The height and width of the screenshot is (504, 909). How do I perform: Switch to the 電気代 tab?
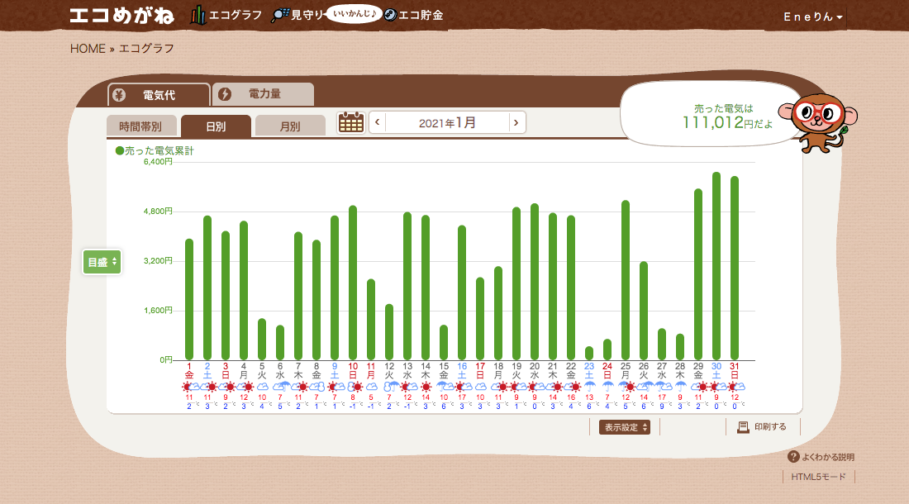(159, 95)
